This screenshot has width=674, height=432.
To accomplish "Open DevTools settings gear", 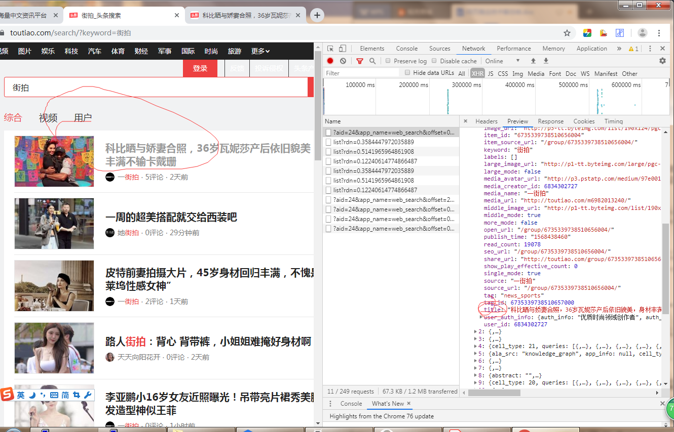I will [662, 60].
